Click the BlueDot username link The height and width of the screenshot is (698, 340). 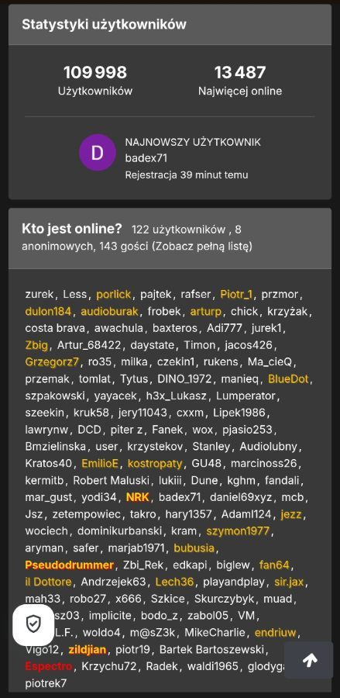[x=289, y=378]
